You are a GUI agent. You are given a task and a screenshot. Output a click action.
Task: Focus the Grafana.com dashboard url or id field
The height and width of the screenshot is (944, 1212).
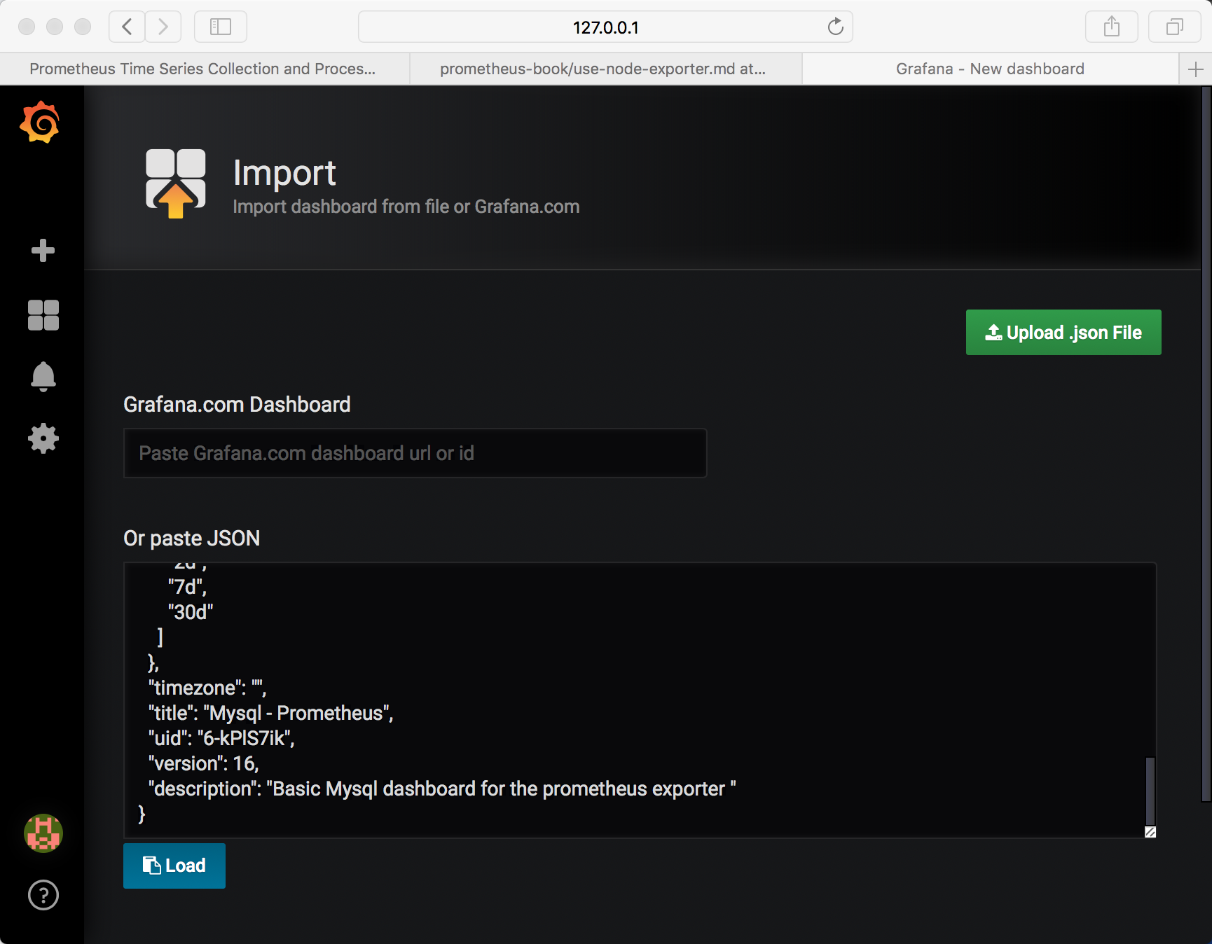point(415,453)
